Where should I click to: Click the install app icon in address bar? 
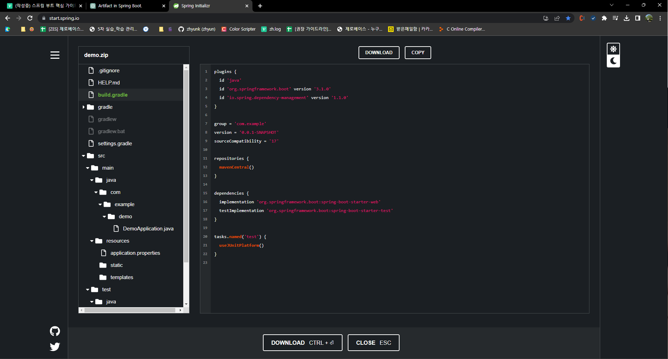point(546,18)
